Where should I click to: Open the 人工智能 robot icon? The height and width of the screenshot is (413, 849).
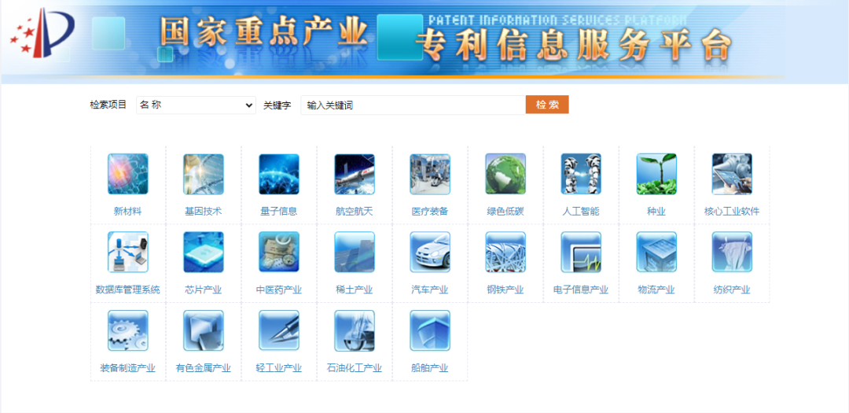(580, 174)
